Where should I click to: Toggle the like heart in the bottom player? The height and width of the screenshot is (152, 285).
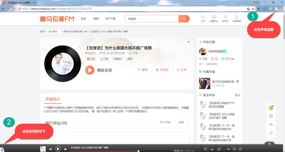206,149
